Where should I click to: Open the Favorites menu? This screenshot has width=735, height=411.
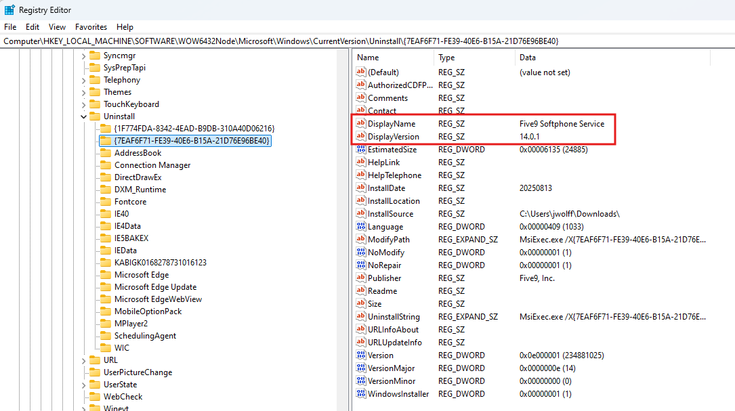pos(91,27)
